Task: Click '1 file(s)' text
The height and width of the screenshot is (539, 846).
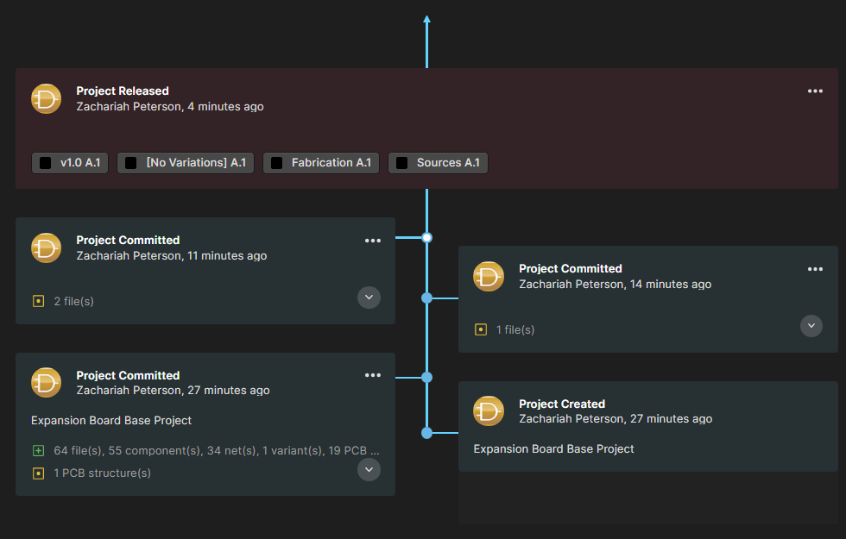Action: 515,329
